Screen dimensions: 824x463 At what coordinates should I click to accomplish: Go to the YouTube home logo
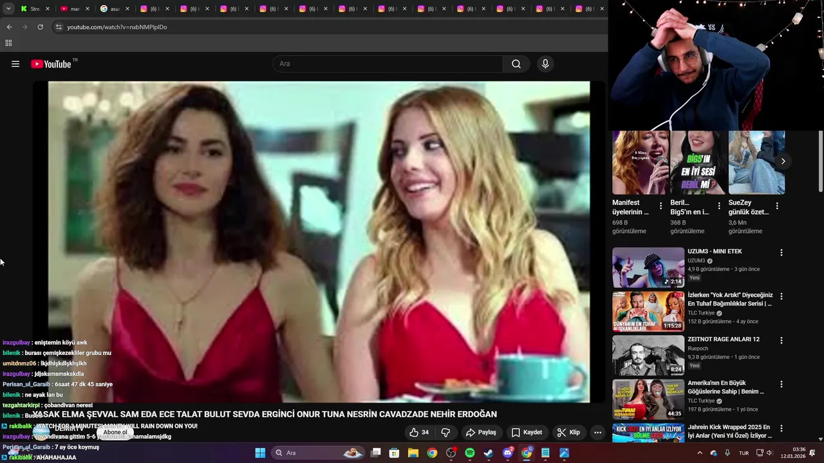coord(51,64)
